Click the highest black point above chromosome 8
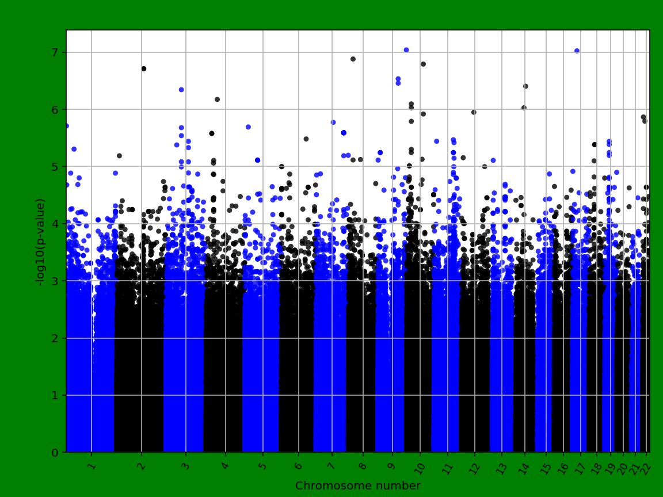 click(x=353, y=59)
